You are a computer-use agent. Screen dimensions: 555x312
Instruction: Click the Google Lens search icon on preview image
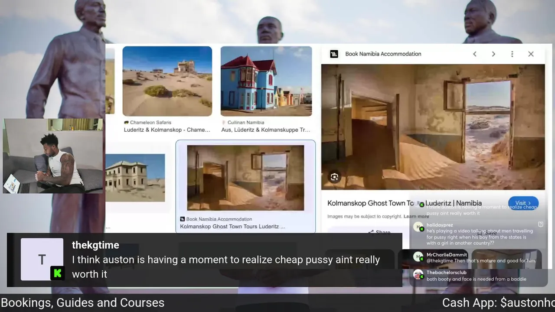(x=334, y=177)
